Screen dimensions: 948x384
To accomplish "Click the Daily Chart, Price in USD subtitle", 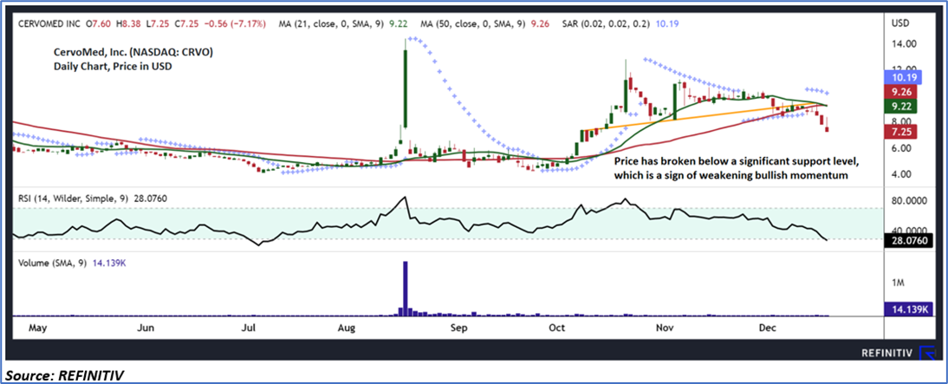I will [111, 67].
